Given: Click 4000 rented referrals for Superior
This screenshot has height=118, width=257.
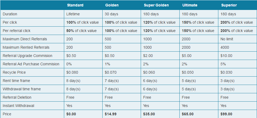Looking at the screenshot, I should click(225, 47).
